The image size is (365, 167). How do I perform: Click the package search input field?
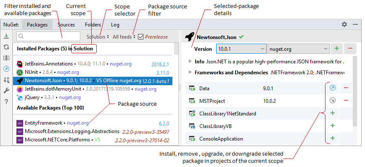pos(48,36)
